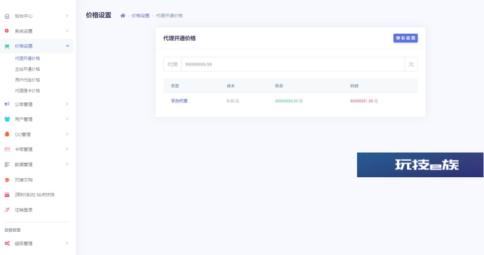Click the 代理开通价格 breadcrumb text
This screenshot has width=484, height=255.
point(169,16)
